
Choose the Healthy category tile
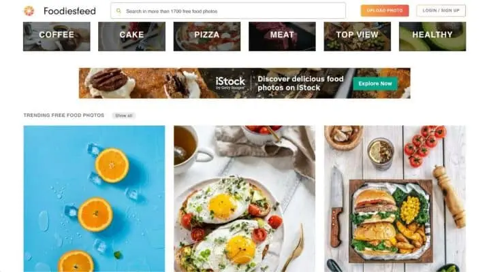[x=432, y=37]
